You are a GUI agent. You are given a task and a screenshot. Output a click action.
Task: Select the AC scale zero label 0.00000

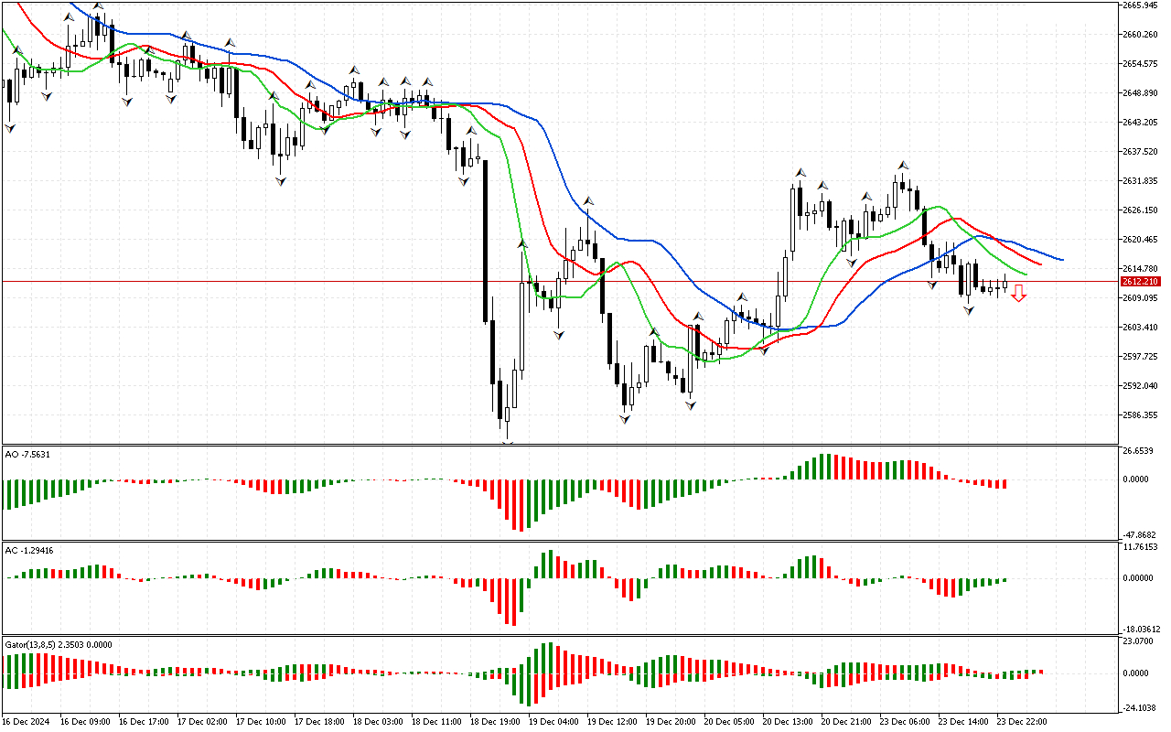pyautogui.click(x=1140, y=578)
